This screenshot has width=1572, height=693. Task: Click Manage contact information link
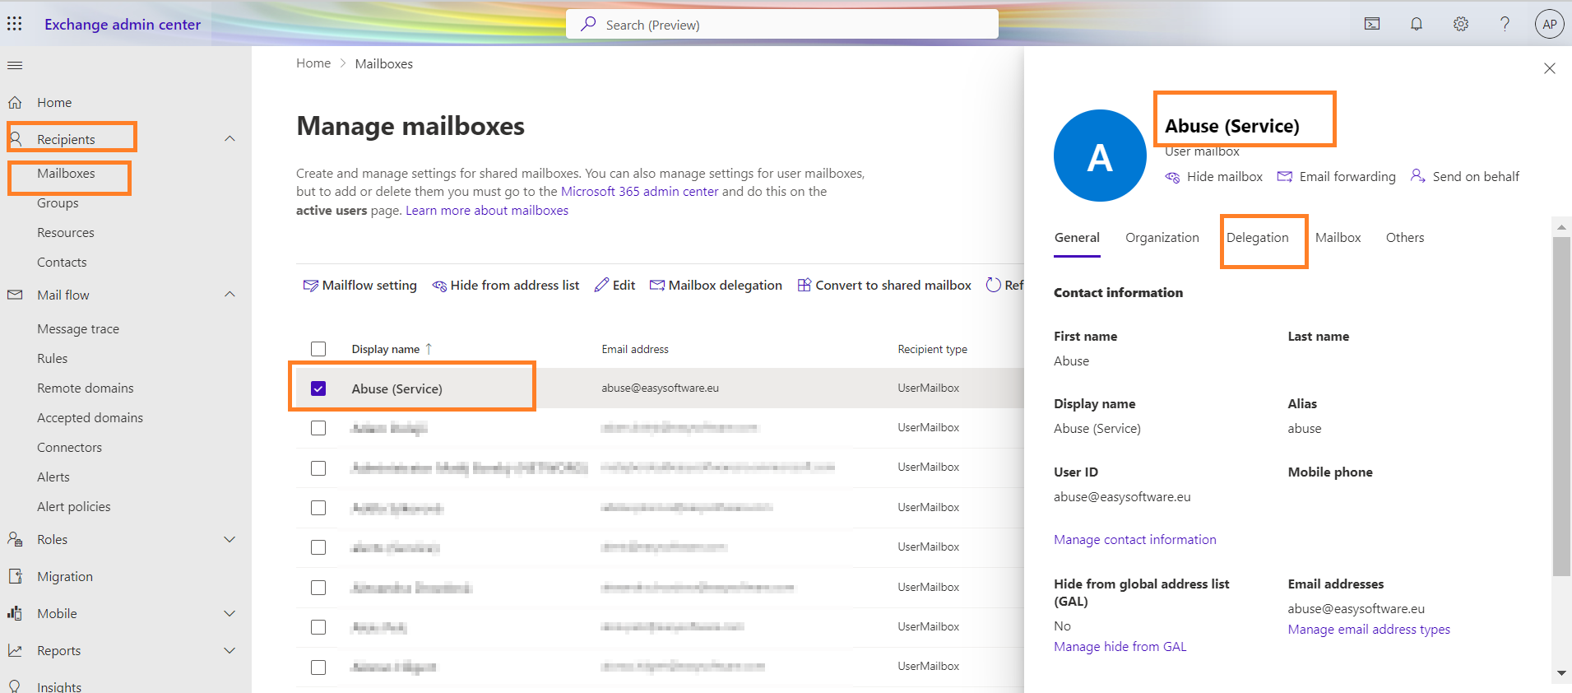pos(1134,540)
